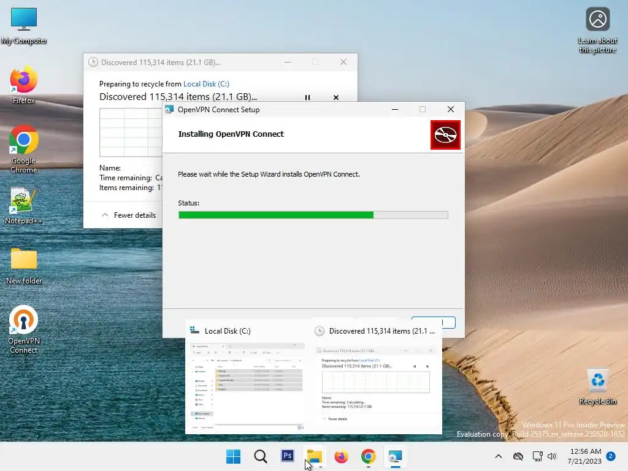Click the Time remaining label in the recycle dialog
Screen dimensions: 628x471
pos(126,178)
